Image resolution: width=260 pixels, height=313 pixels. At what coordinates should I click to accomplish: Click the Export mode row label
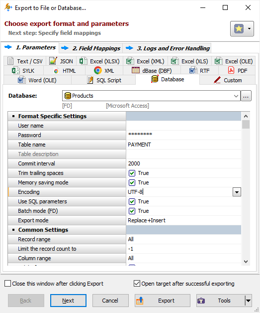(x=33, y=220)
